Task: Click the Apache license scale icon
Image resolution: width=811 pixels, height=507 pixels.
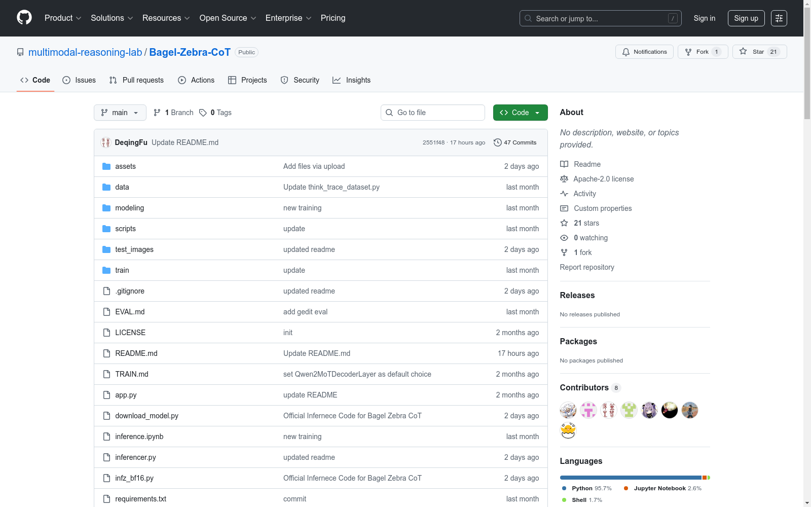Action: (564, 179)
